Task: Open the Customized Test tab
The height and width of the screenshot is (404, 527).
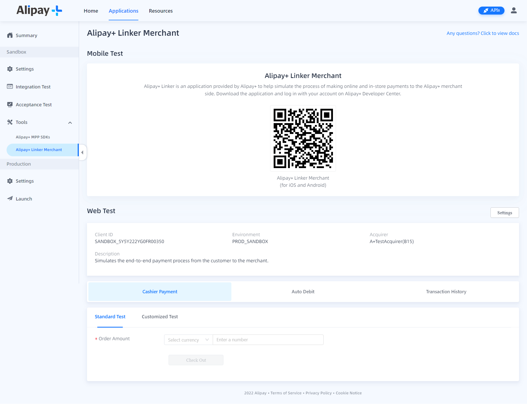Action: 159,317
